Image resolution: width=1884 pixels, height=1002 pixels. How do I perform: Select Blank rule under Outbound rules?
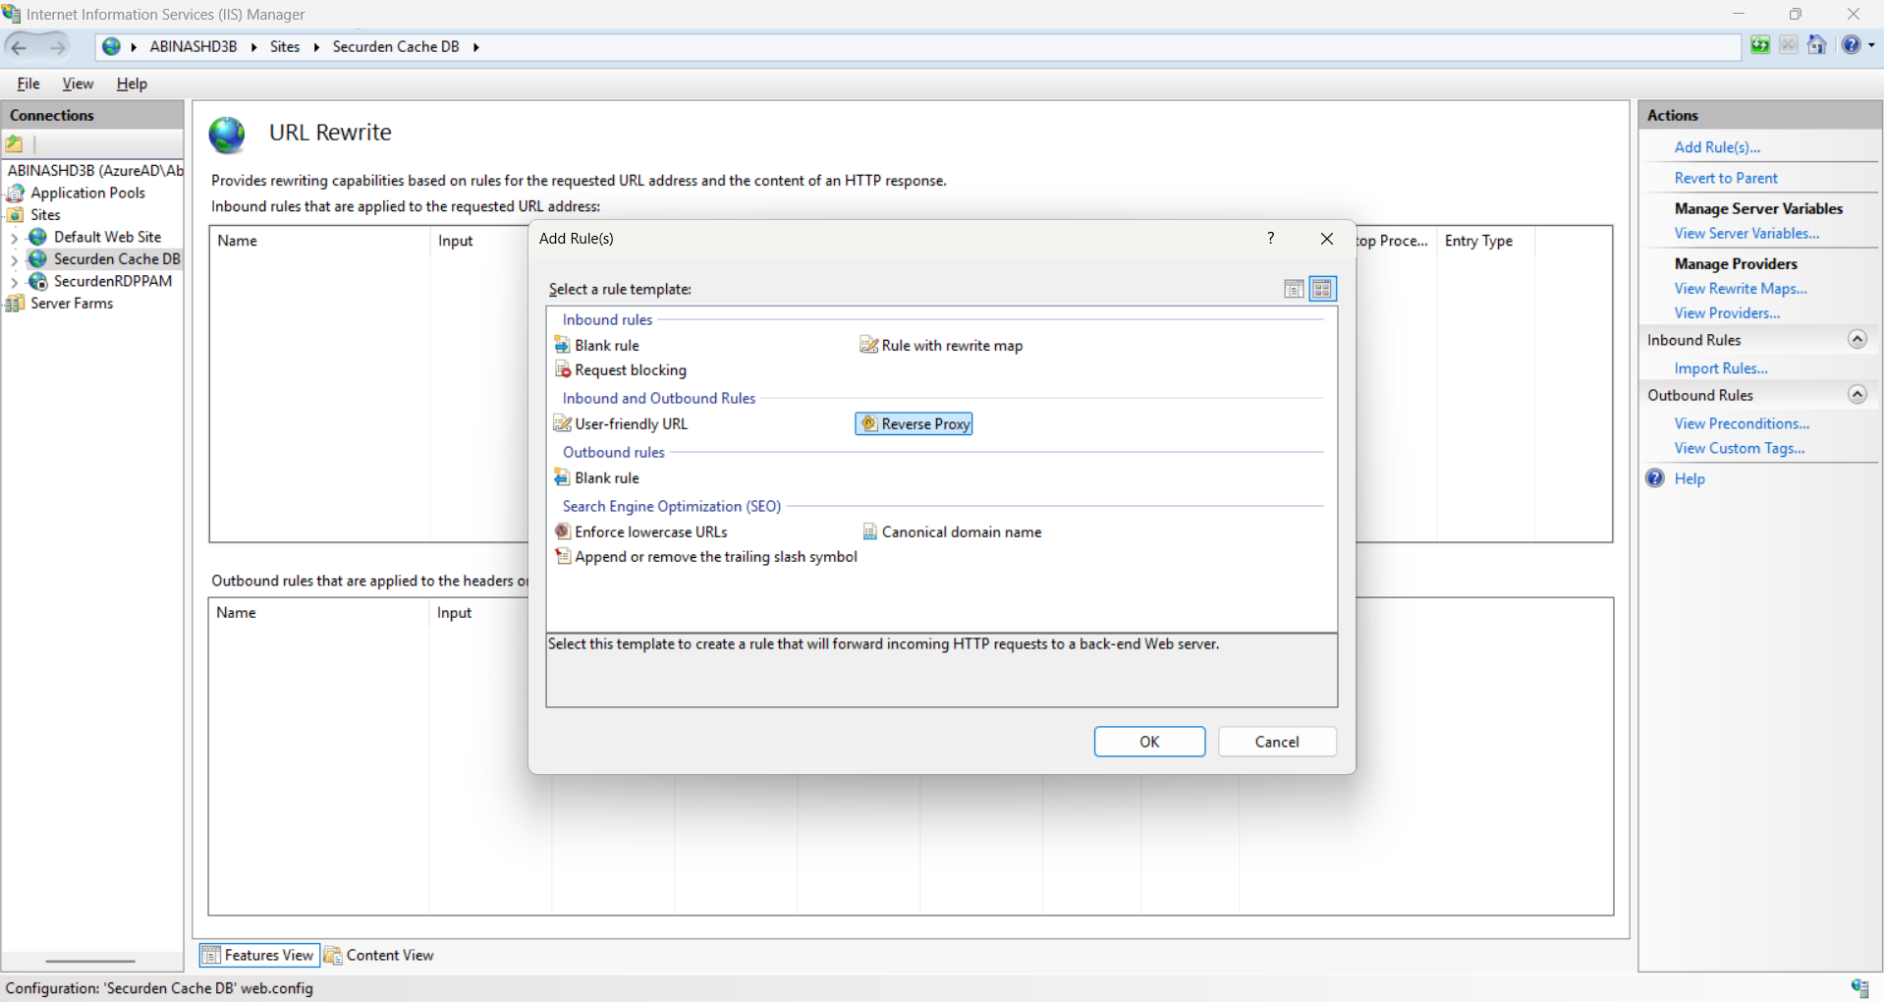(597, 477)
